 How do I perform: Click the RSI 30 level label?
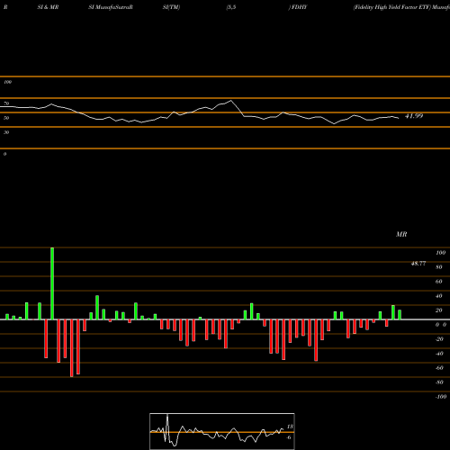click(x=6, y=132)
